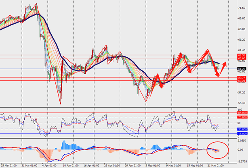The height and width of the screenshot is (168, 248).
Task: Click the 59.77 red price label
Action: tap(242, 77)
